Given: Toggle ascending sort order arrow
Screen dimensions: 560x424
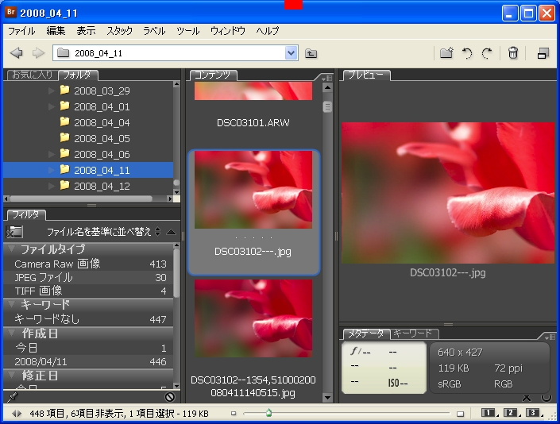Looking at the screenshot, I should point(171,233).
